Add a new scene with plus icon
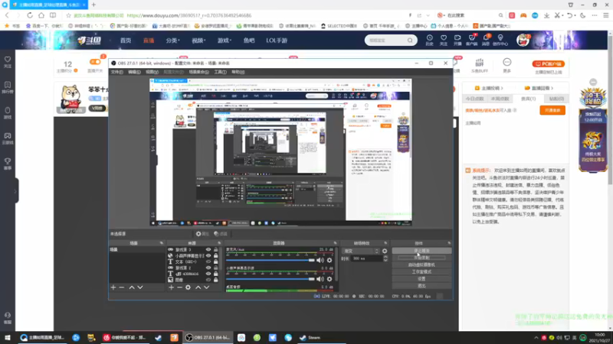This screenshot has width=613, height=344. [113, 287]
